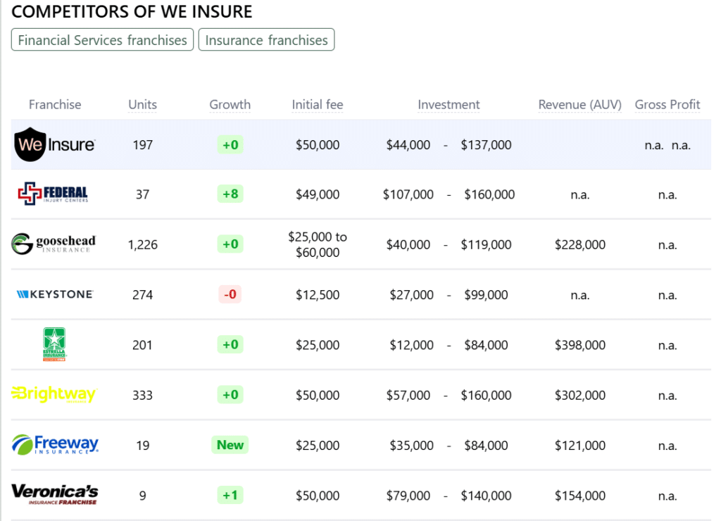The image size is (721, 521).
Task: Click the Franchise column header
Action: (x=55, y=104)
